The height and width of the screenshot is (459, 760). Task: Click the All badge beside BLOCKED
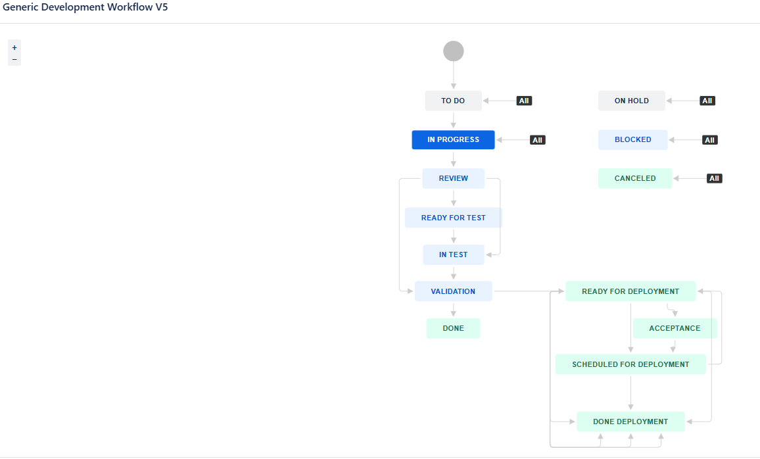709,140
